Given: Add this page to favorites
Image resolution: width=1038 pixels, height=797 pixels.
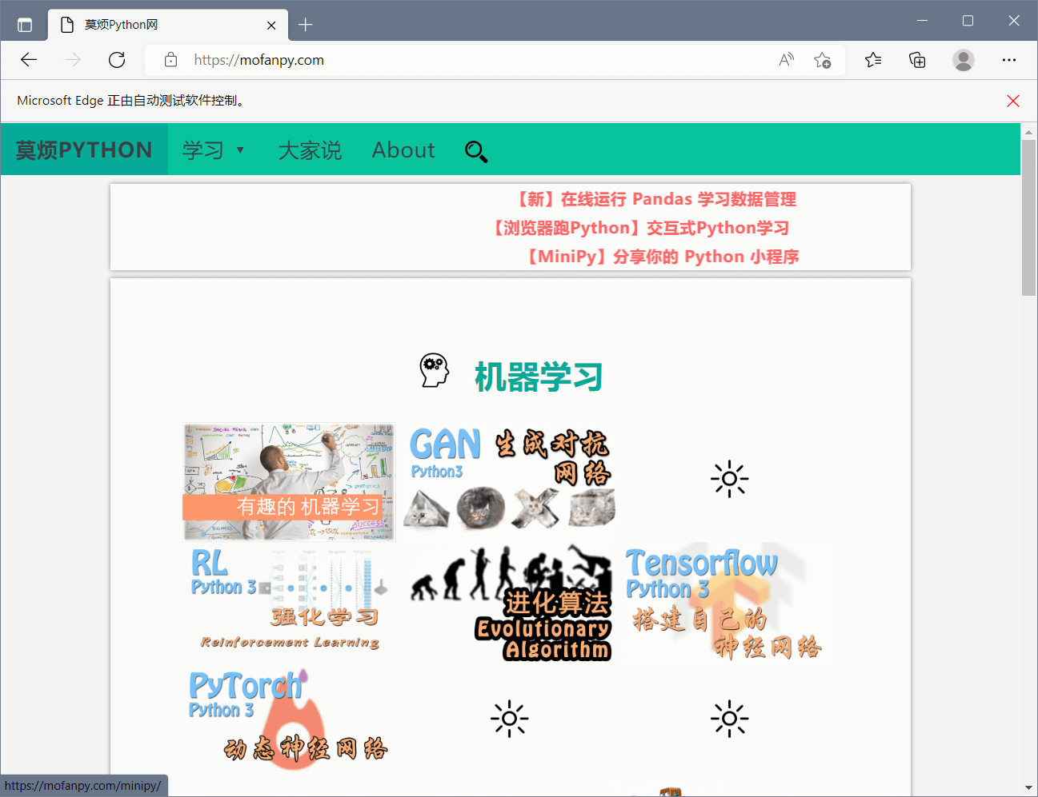Looking at the screenshot, I should [822, 60].
